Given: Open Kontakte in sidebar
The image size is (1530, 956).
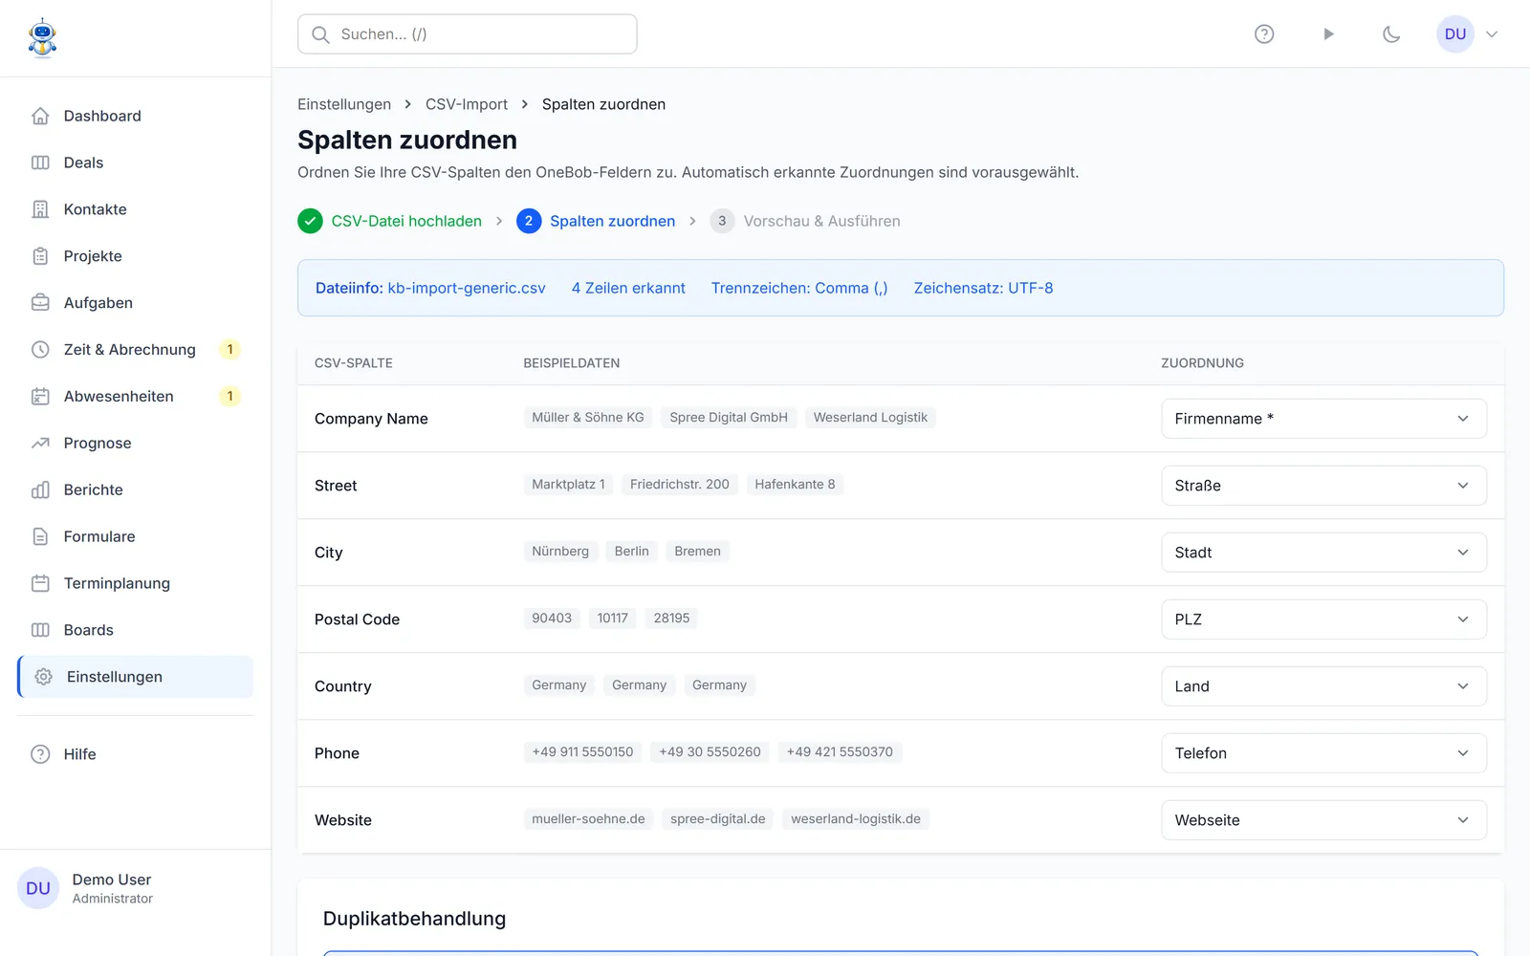Looking at the screenshot, I should [135, 209].
